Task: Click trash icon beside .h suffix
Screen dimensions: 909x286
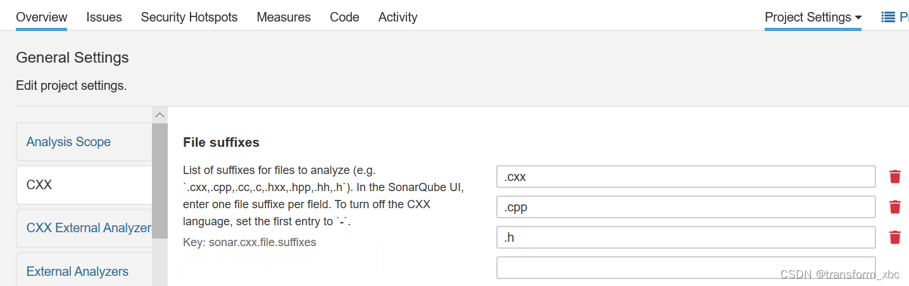Action: pyautogui.click(x=894, y=237)
